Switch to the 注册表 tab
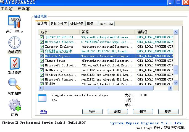Screen dimensions: 189x132 [42, 23]
